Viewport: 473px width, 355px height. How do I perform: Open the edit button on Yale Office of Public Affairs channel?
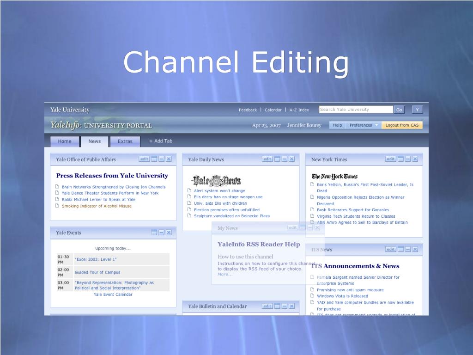pyautogui.click(x=144, y=159)
